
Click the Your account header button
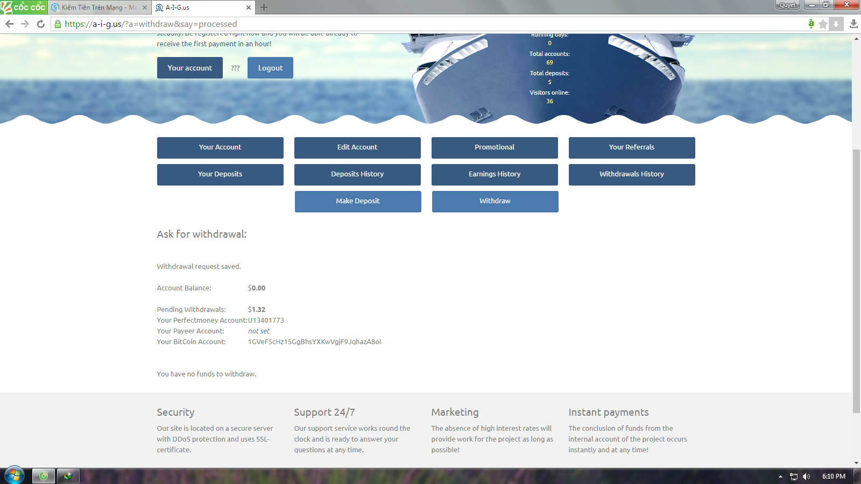(190, 68)
